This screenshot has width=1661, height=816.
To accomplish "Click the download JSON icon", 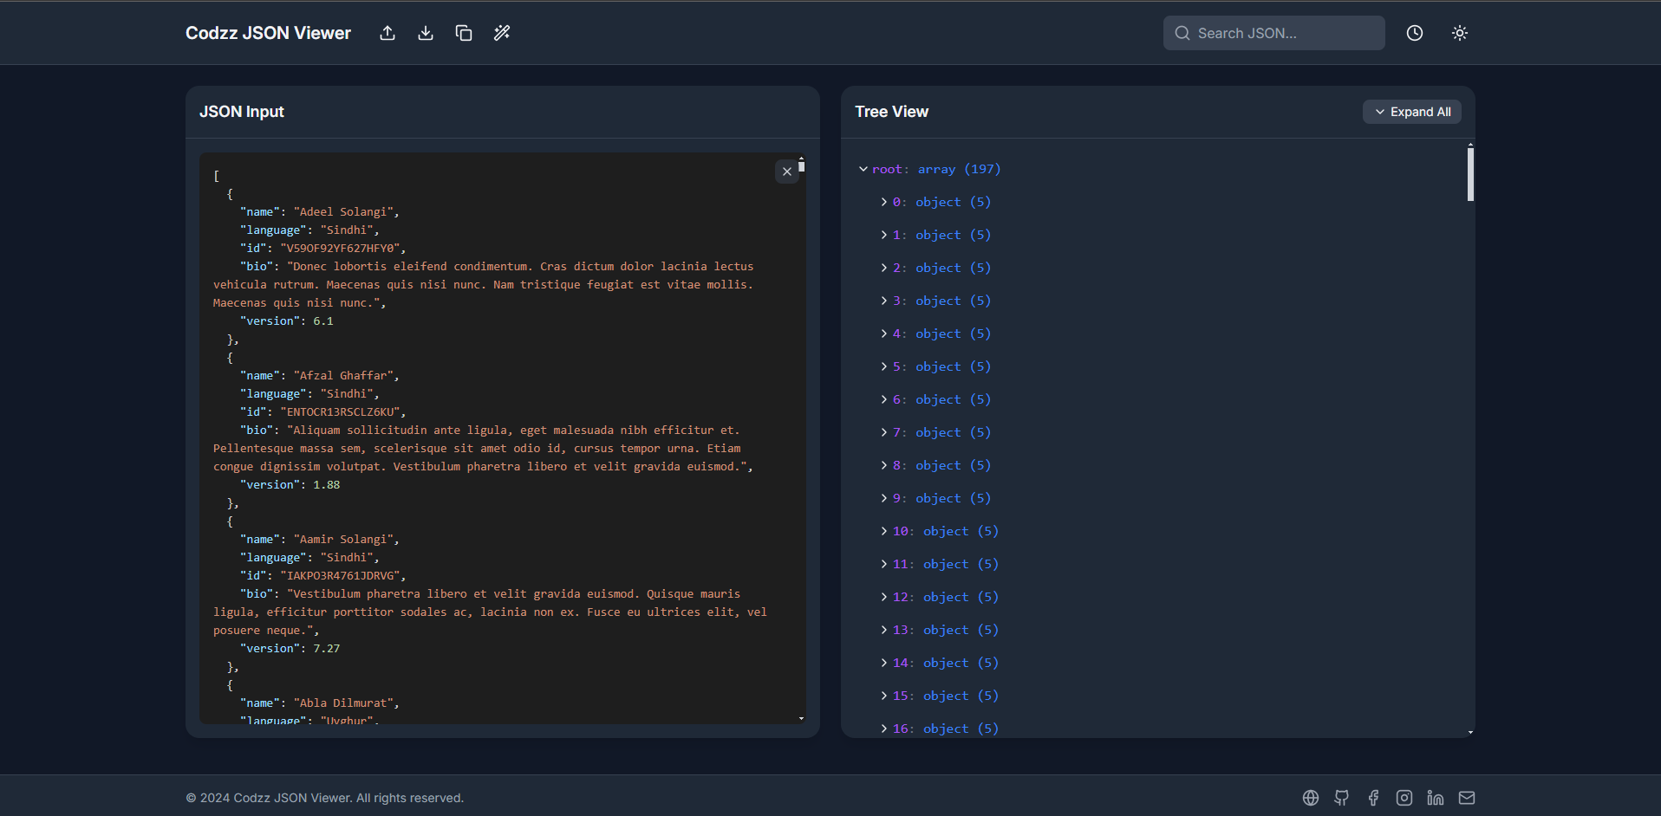I will coord(426,33).
